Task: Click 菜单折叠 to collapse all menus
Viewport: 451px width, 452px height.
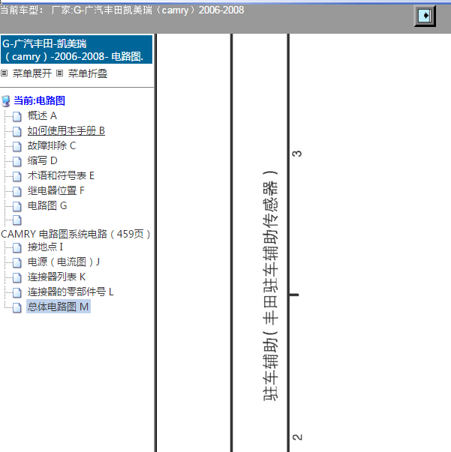Action: click(x=88, y=73)
